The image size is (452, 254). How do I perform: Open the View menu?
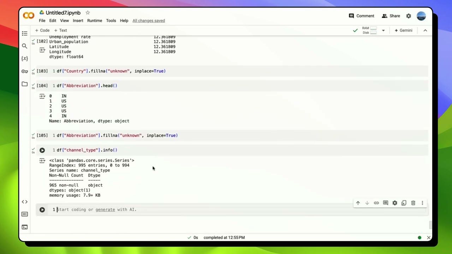tap(64, 20)
